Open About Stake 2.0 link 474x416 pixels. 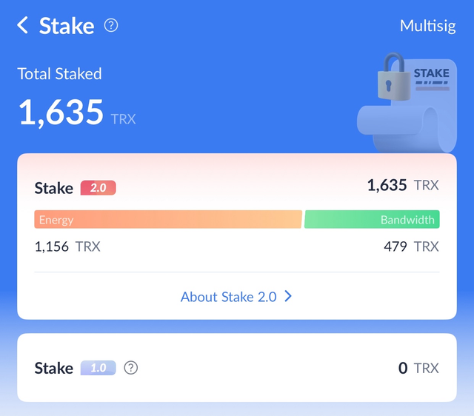click(x=228, y=297)
